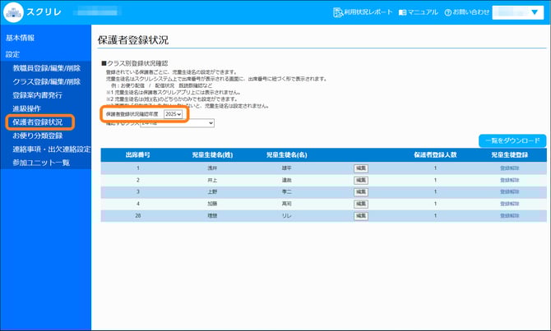Go to クラス登録/編集/削除
Screen dimensions: 551x331
click(47, 81)
